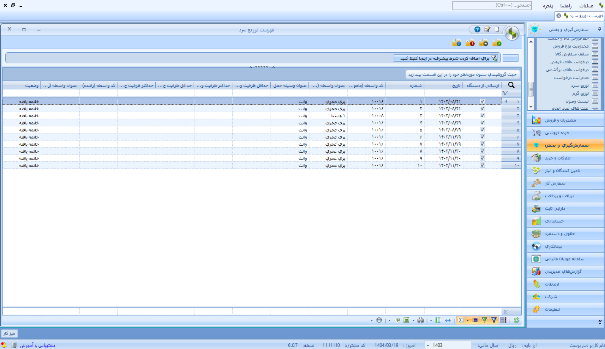Open the پنجره menu
Image resolution: width=605 pixels, height=349 pixels.
click(x=548, y=6)
